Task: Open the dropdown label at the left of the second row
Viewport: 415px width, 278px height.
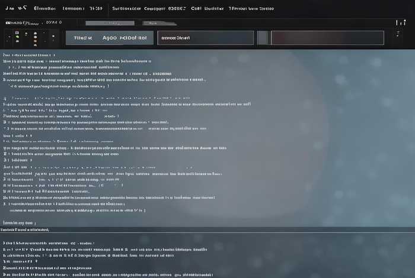Action: click(x=24, y=22)
